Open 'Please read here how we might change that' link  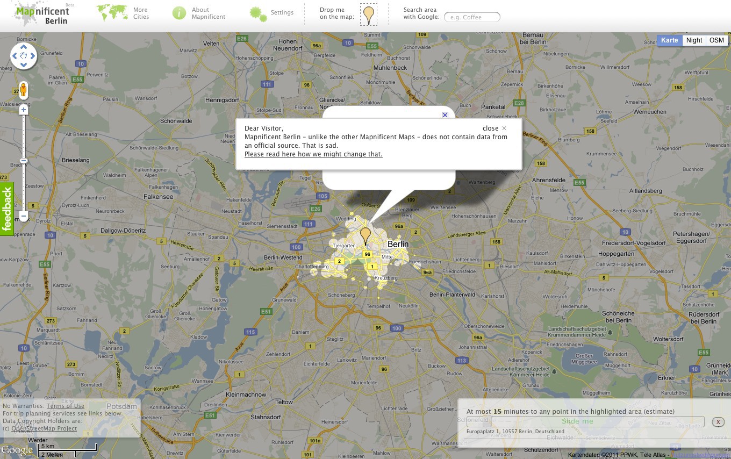[x=313, y=154]
